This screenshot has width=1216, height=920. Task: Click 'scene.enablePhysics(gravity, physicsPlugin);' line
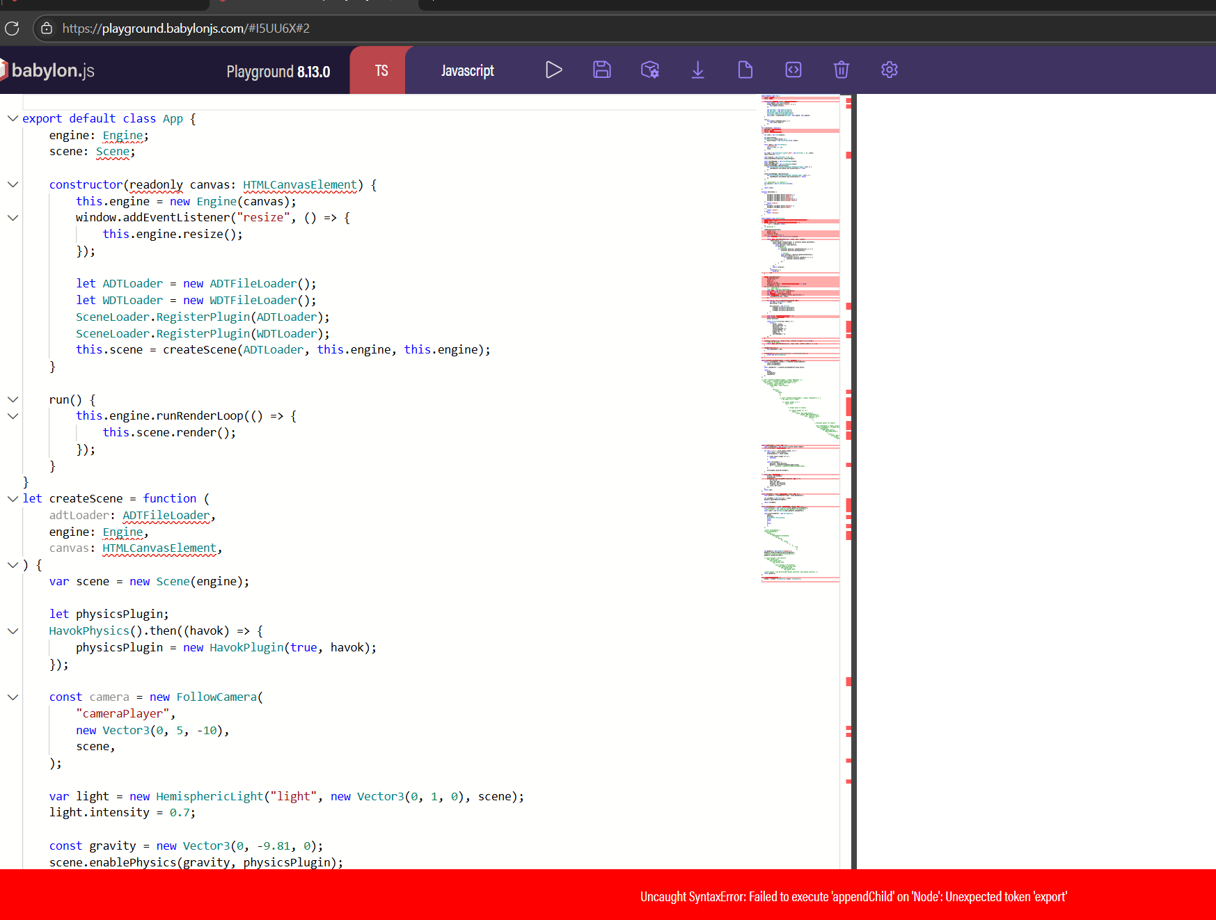pyautogui.click(x=196, y=862)
